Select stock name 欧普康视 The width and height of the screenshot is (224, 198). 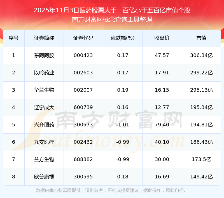44,177
